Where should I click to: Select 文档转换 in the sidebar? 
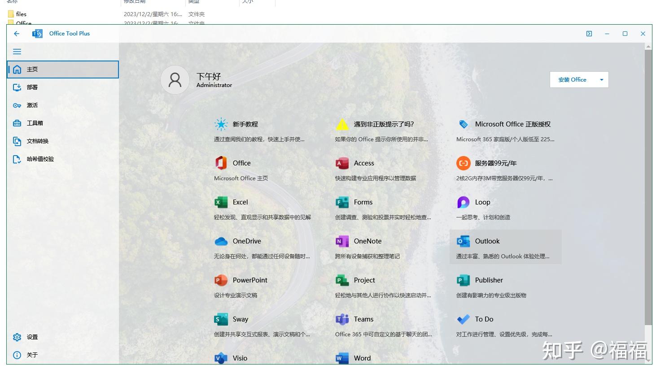tap(38, 141)
